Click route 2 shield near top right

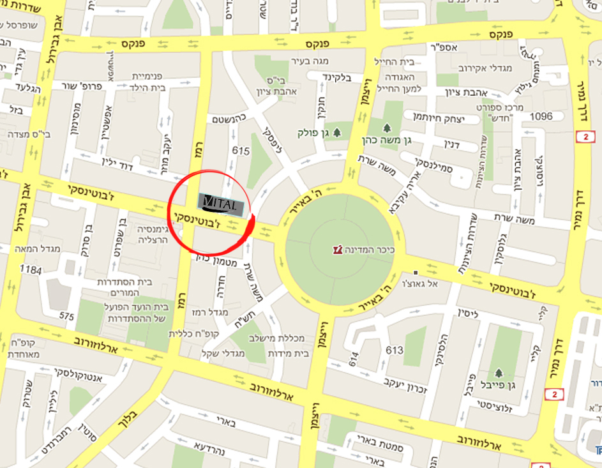point(585,137)
